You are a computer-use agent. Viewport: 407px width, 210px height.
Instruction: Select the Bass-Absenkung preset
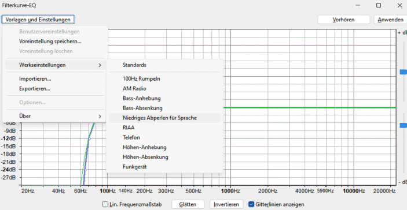164,108
